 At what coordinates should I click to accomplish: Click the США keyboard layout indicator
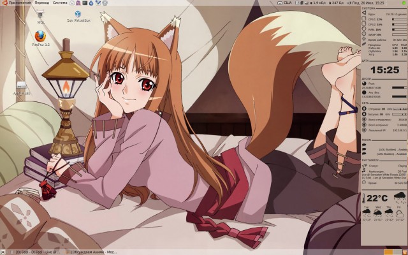(288, 3)
